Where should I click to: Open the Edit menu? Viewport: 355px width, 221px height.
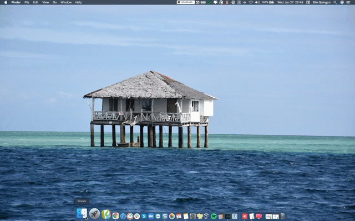coord(35,2)
